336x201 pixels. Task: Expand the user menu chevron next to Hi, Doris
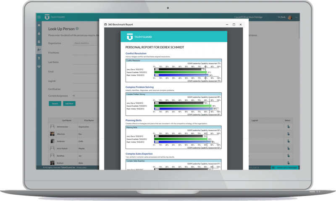point(297,17)
